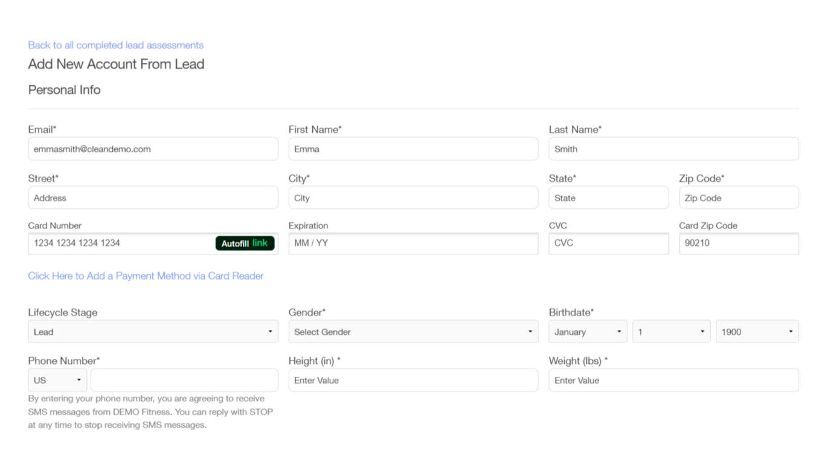Screen dimensions: 825x464
Task: Click the Email* label
Action: coord(42,129)
